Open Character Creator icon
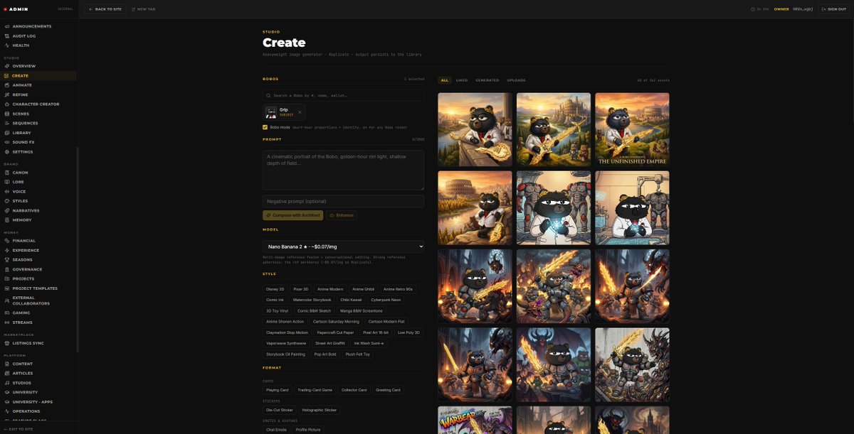This screenshot has height=434, width=854. [x=6, y=104]
